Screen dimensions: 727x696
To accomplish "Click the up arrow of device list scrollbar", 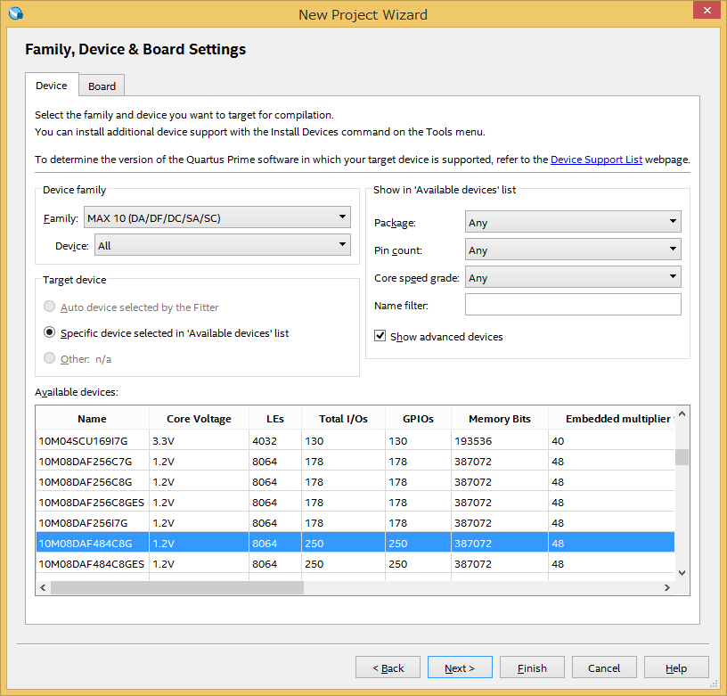I will coord(682,414).
